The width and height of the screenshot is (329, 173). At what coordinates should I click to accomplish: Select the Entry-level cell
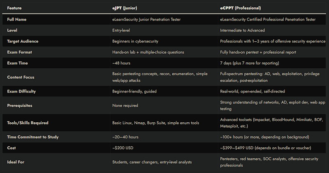click(x=121, y=30)
